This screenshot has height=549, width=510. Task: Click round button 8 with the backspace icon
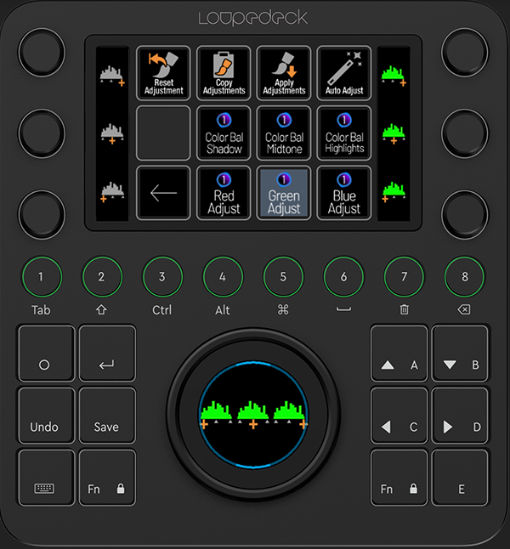pyautogui.click(x=465, y=276)
